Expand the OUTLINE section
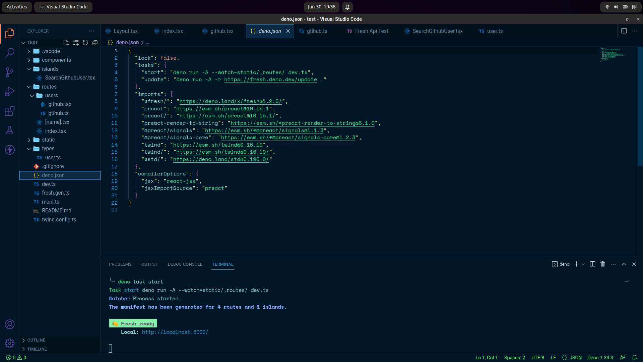643x362 pixels. tap(60, 340)
